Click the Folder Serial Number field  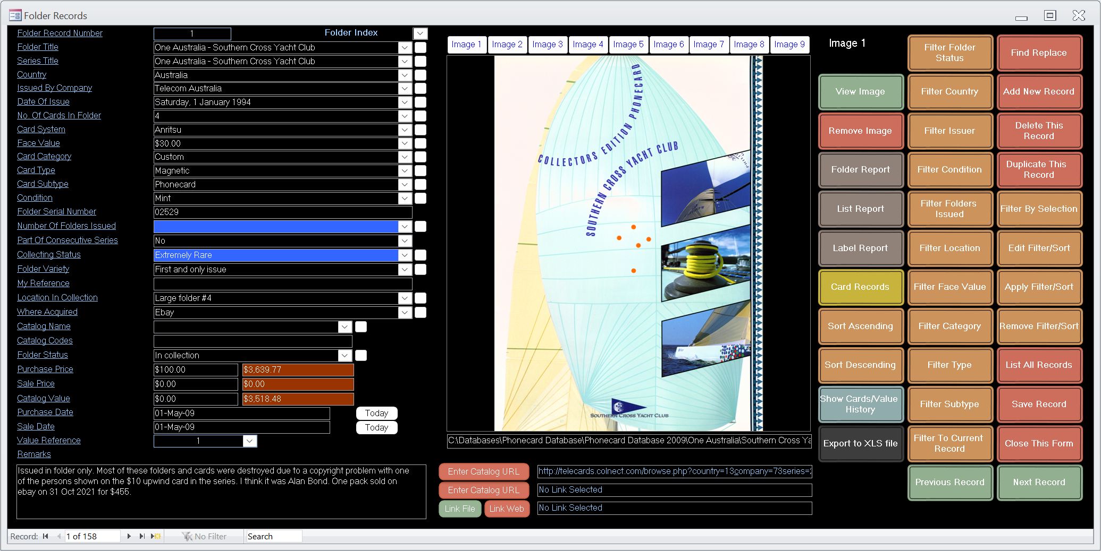282,212
